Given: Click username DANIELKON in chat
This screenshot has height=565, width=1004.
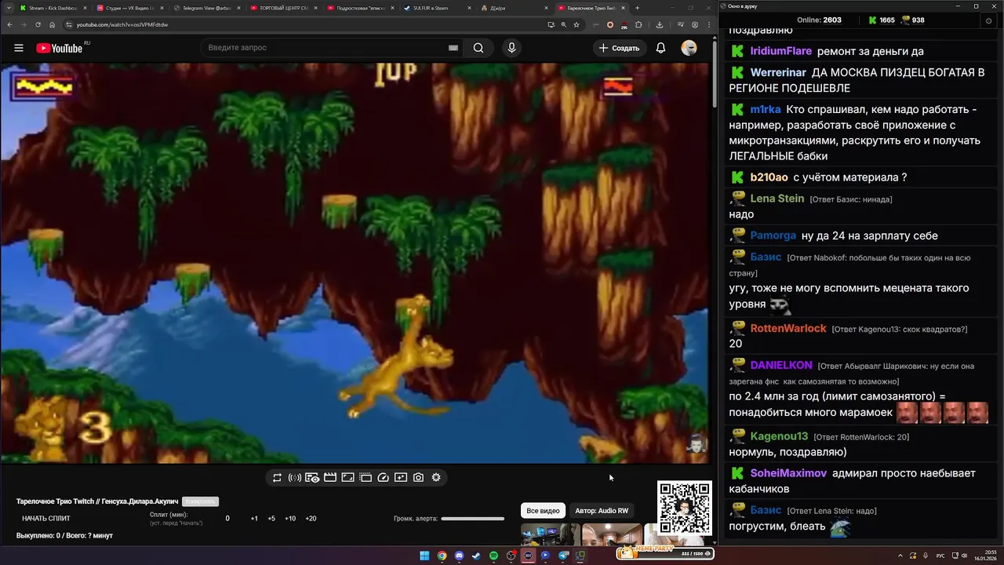Looking at the screenshot, I should (x=781, y=365).
